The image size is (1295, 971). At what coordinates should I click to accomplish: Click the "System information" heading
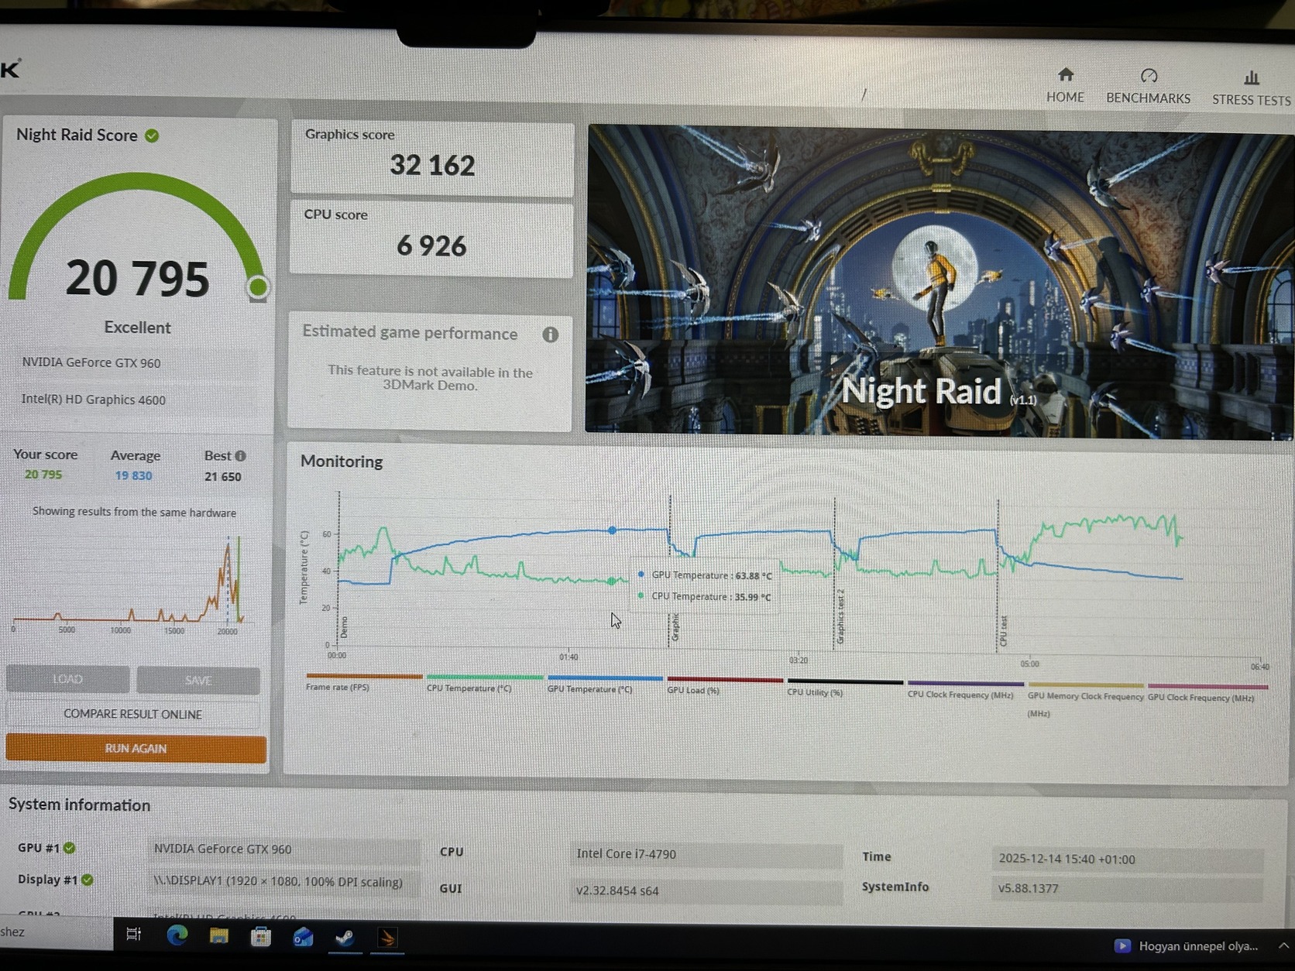[x=80, y=805]
